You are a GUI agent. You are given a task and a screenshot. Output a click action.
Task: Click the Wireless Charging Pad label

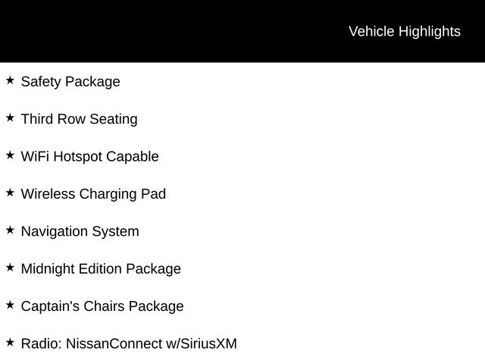point(93,194)
